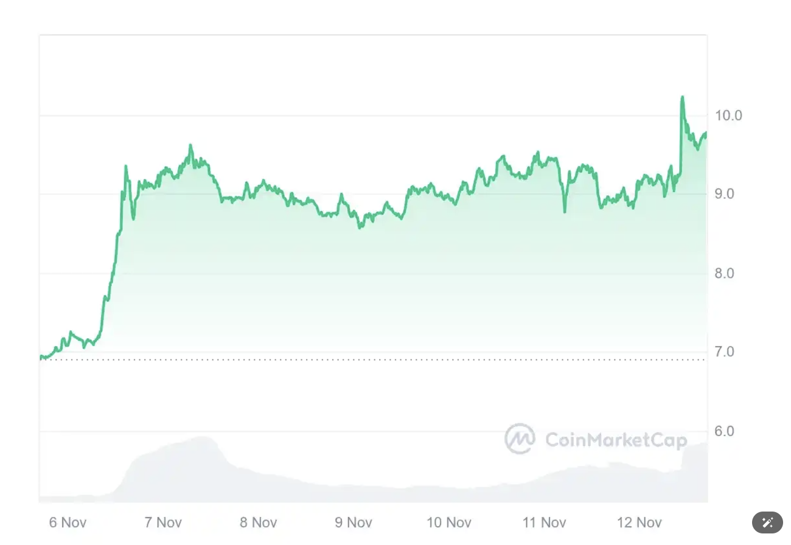Viewport: 791px width, 545px height.
Task: Click the chart line's starting point on 6 Nov
Action: pyautogui.click(x=41, y=357)
